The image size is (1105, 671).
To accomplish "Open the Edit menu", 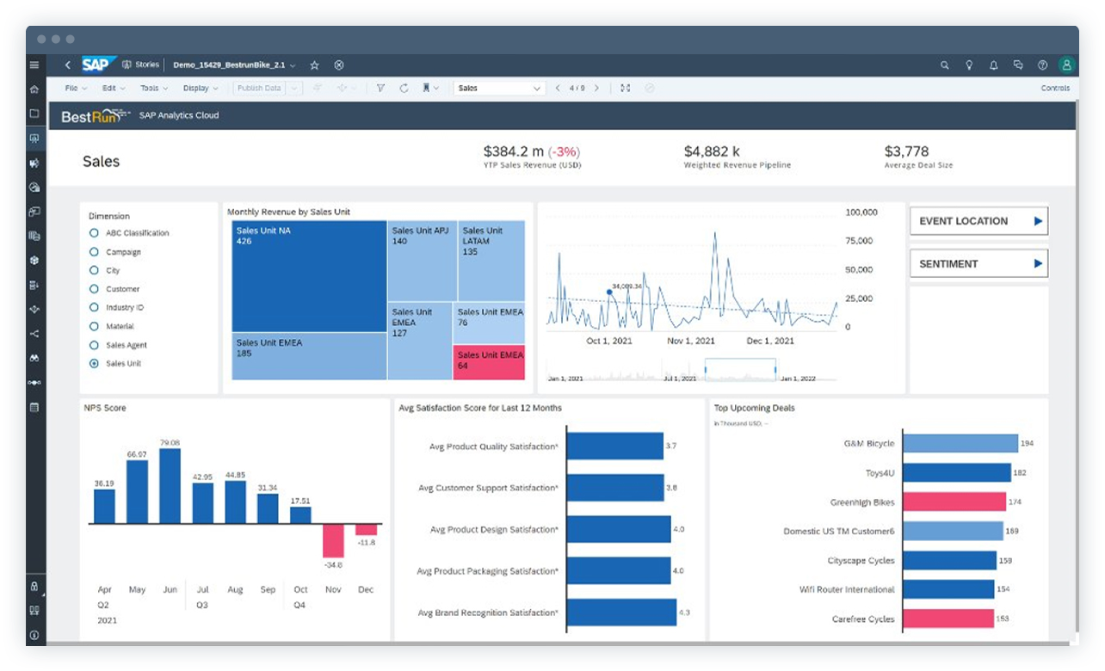I will (x=114, y=88).
